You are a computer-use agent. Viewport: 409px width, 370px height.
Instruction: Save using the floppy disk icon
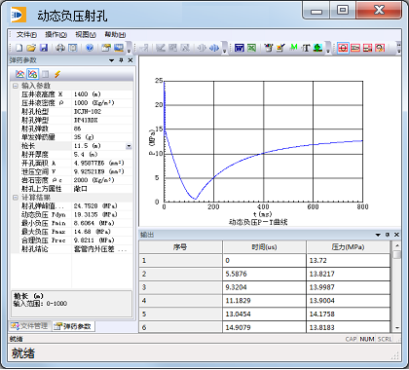tap(44, 48)
